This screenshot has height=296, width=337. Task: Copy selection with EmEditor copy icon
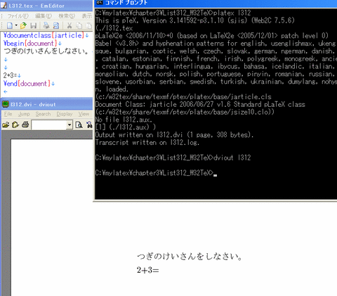tap(79, 25)
